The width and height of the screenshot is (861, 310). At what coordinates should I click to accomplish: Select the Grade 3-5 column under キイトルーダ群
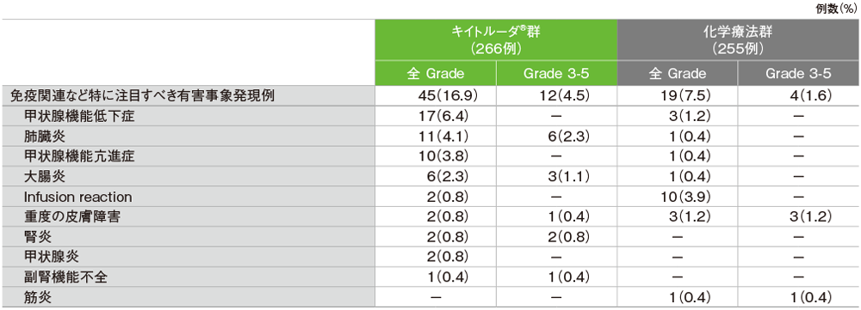(557, 73)
